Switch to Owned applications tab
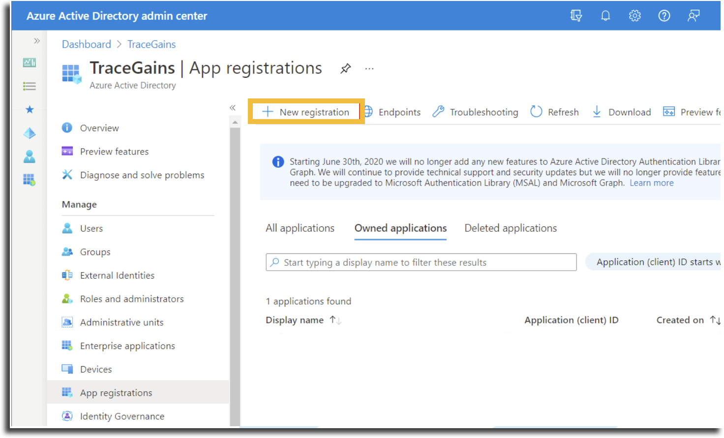 400,228
